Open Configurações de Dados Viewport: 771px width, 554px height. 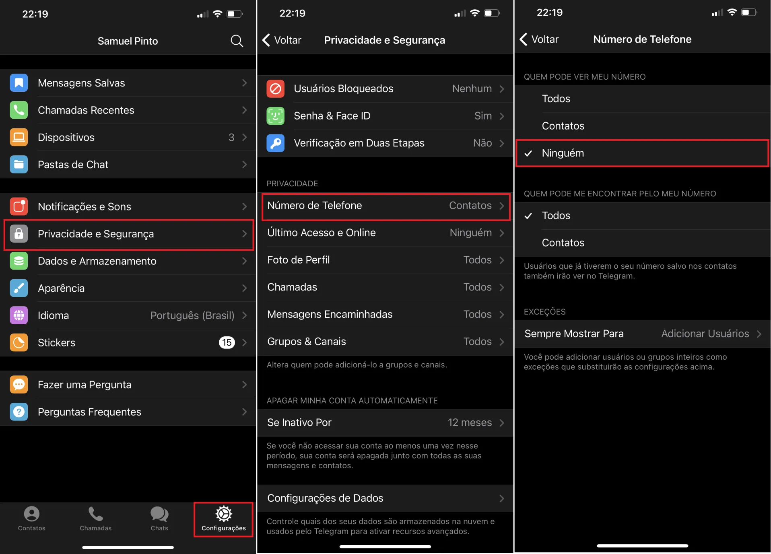point(385,498)
